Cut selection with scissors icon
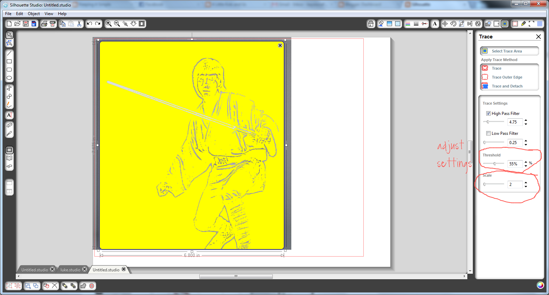 coord(79,24)
